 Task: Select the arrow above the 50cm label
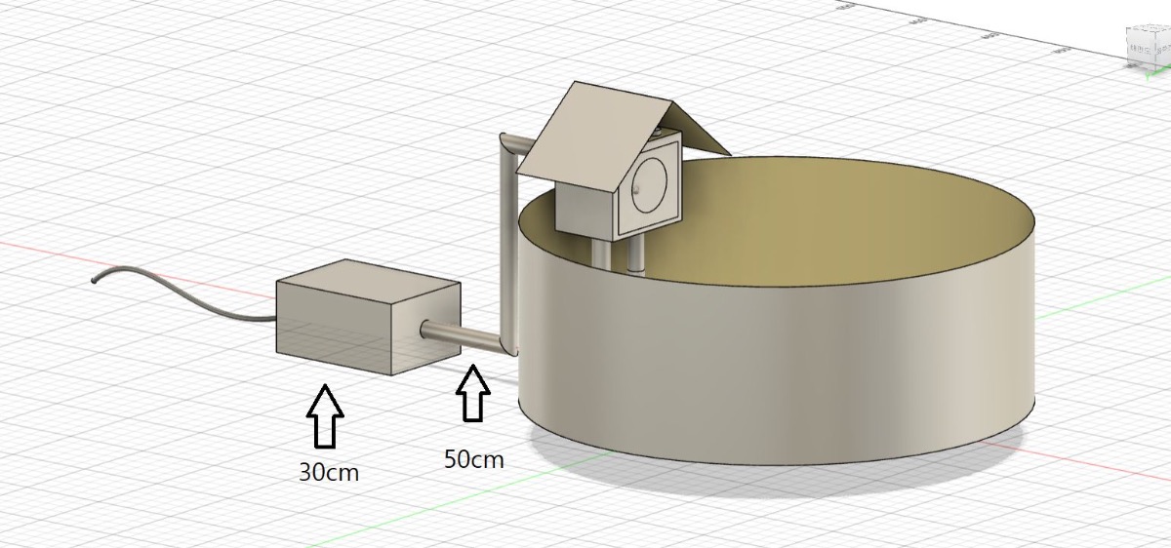coord(473,393)
